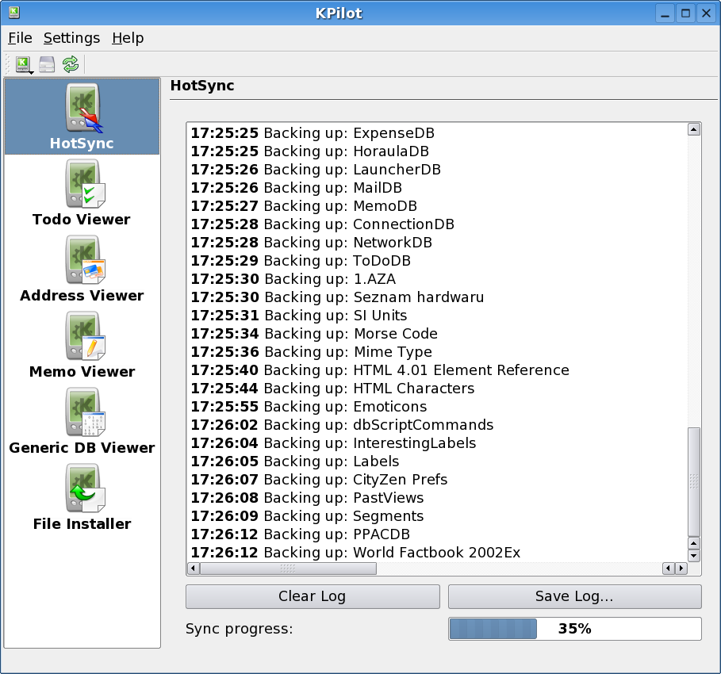Click the grey backup device toolbar icon

tap(47, 64)
